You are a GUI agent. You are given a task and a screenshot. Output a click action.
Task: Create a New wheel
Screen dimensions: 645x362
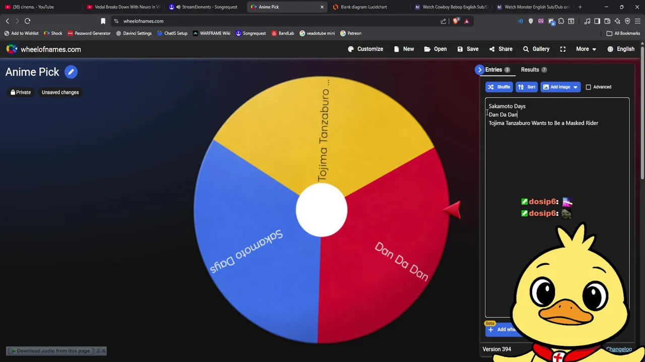point(404,49)
